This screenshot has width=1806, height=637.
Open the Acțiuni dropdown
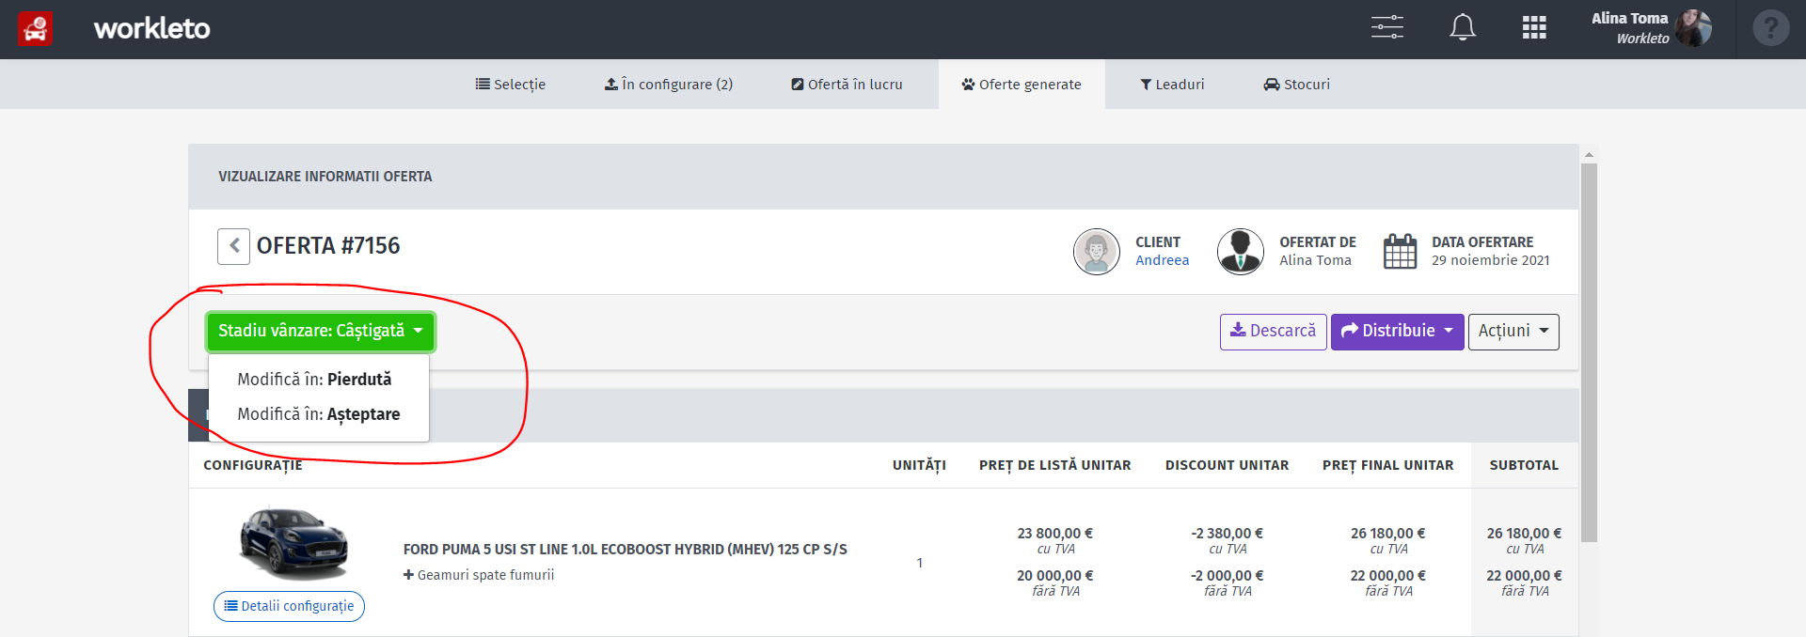1513,332
